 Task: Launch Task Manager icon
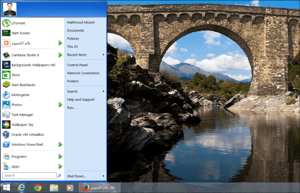[x=6, y=115]
